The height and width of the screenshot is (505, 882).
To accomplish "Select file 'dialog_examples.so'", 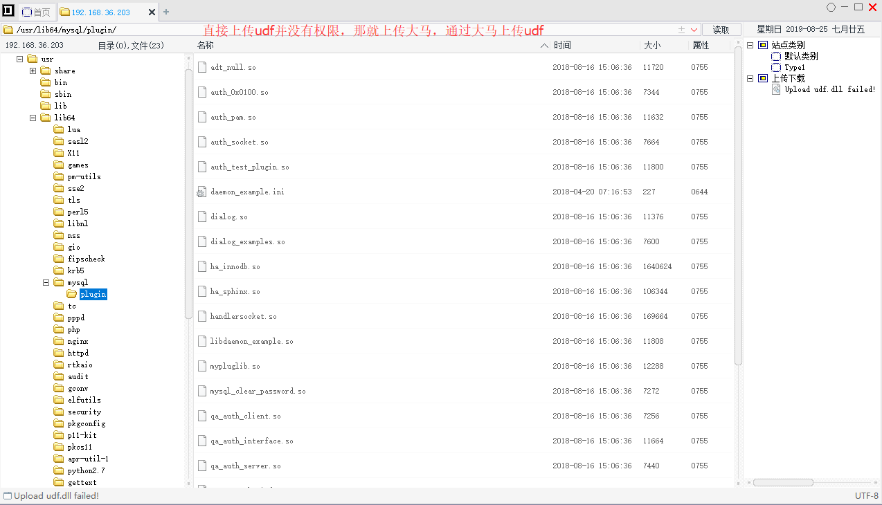I will coord(247,241).
